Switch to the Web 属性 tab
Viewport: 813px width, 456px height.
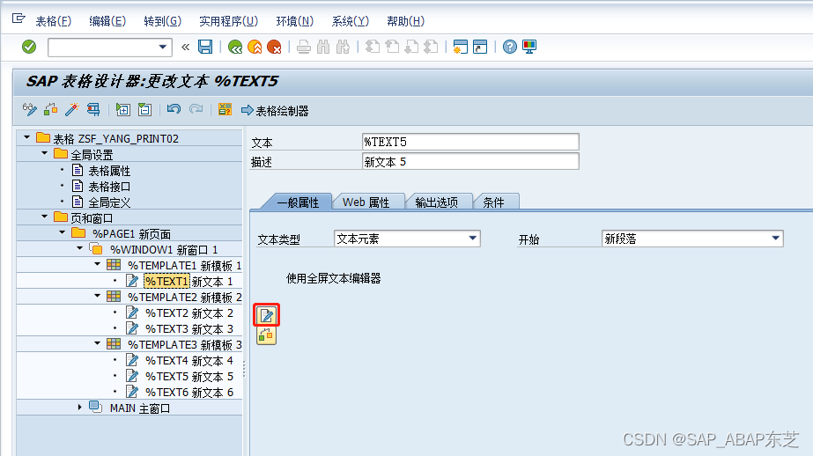366,202
